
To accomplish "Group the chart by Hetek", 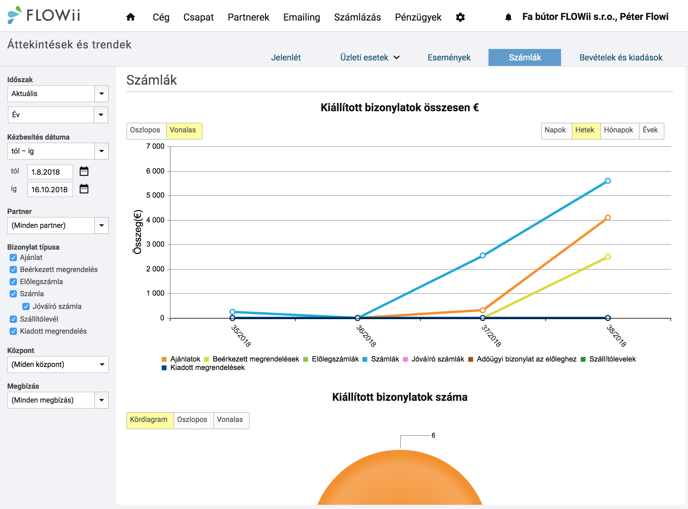I will [586, 131].
